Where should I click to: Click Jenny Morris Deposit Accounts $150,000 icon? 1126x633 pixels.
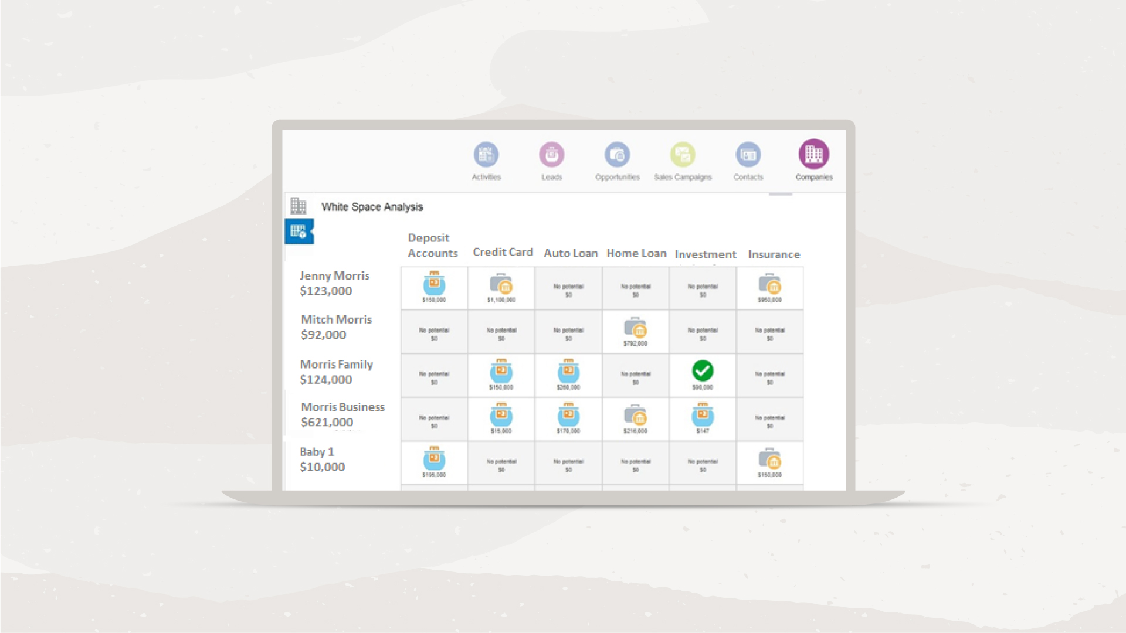[x=434, y=285]
